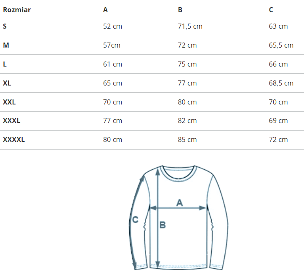Select the XXXXL size row label
Viewport: 304px width, 273px height.
pos(14,139)
